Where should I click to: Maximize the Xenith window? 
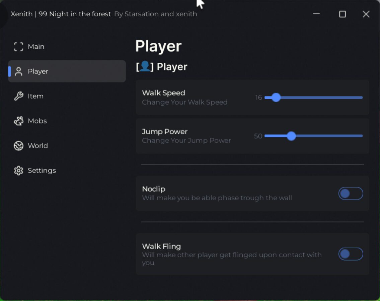(343, 14)
